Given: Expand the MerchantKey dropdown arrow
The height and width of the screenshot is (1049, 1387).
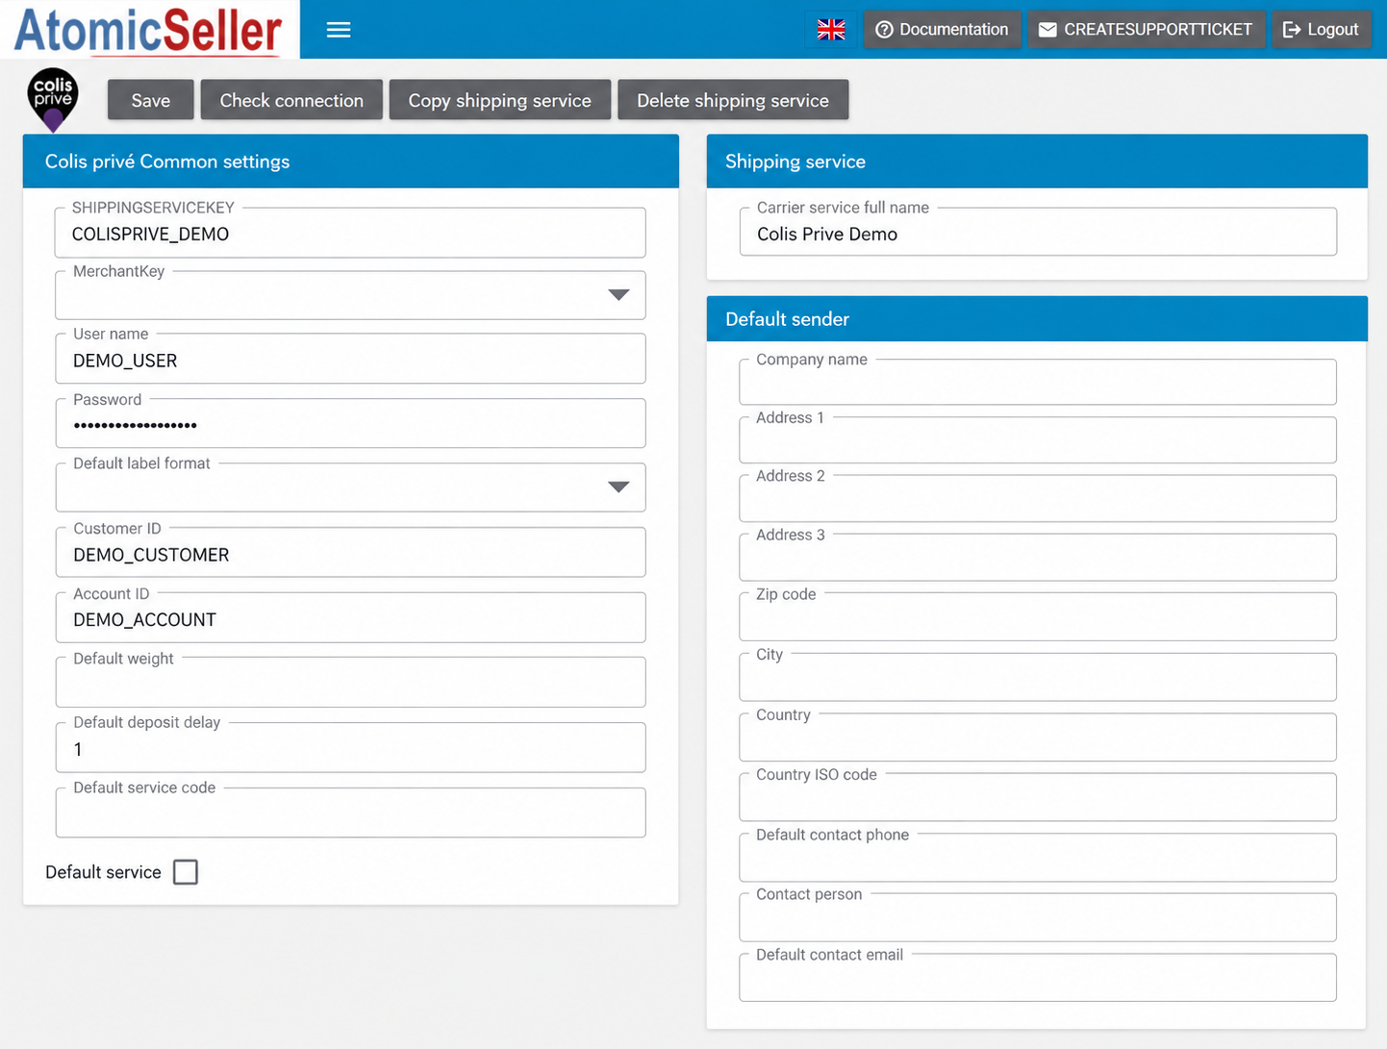Looking at the screenshot, I should pos(618,295).
